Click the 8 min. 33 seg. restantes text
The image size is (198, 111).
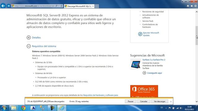point(79,101)
